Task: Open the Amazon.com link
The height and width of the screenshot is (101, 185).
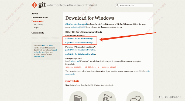Action: (39, 56)
